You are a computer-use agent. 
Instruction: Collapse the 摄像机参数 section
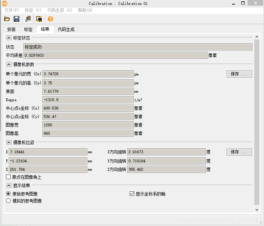click(9, 64)
